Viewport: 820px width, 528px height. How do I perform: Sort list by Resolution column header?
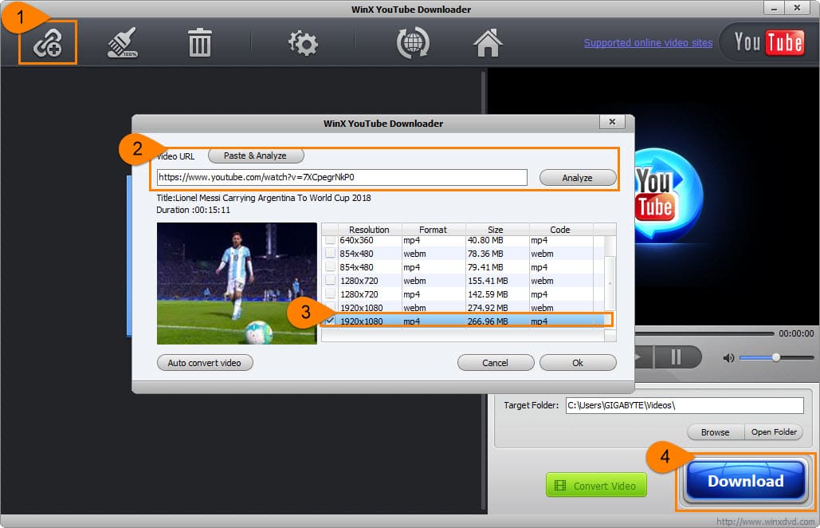coord(369,230)
